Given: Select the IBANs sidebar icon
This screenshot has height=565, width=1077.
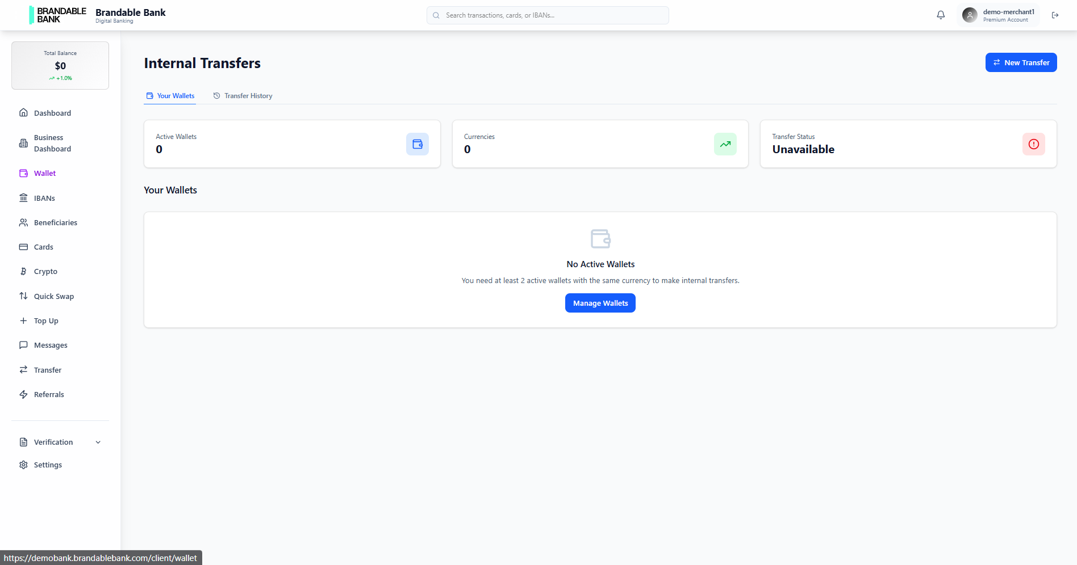Looking at the screenshot, I should [x=23, y=197].
